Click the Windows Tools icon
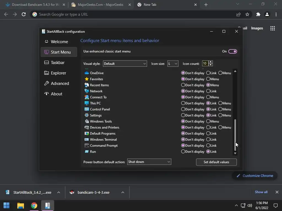 tap(87, 121)
